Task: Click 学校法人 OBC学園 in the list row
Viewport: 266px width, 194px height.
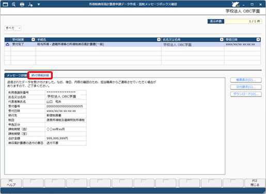Action: [177, 45]
